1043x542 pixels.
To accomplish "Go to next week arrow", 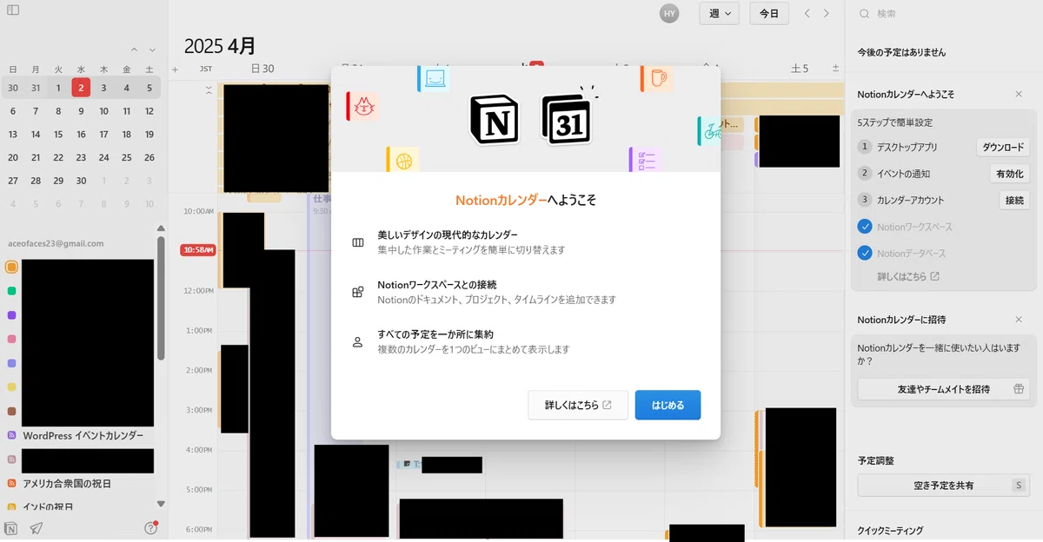I will click(x=827, y=14).
